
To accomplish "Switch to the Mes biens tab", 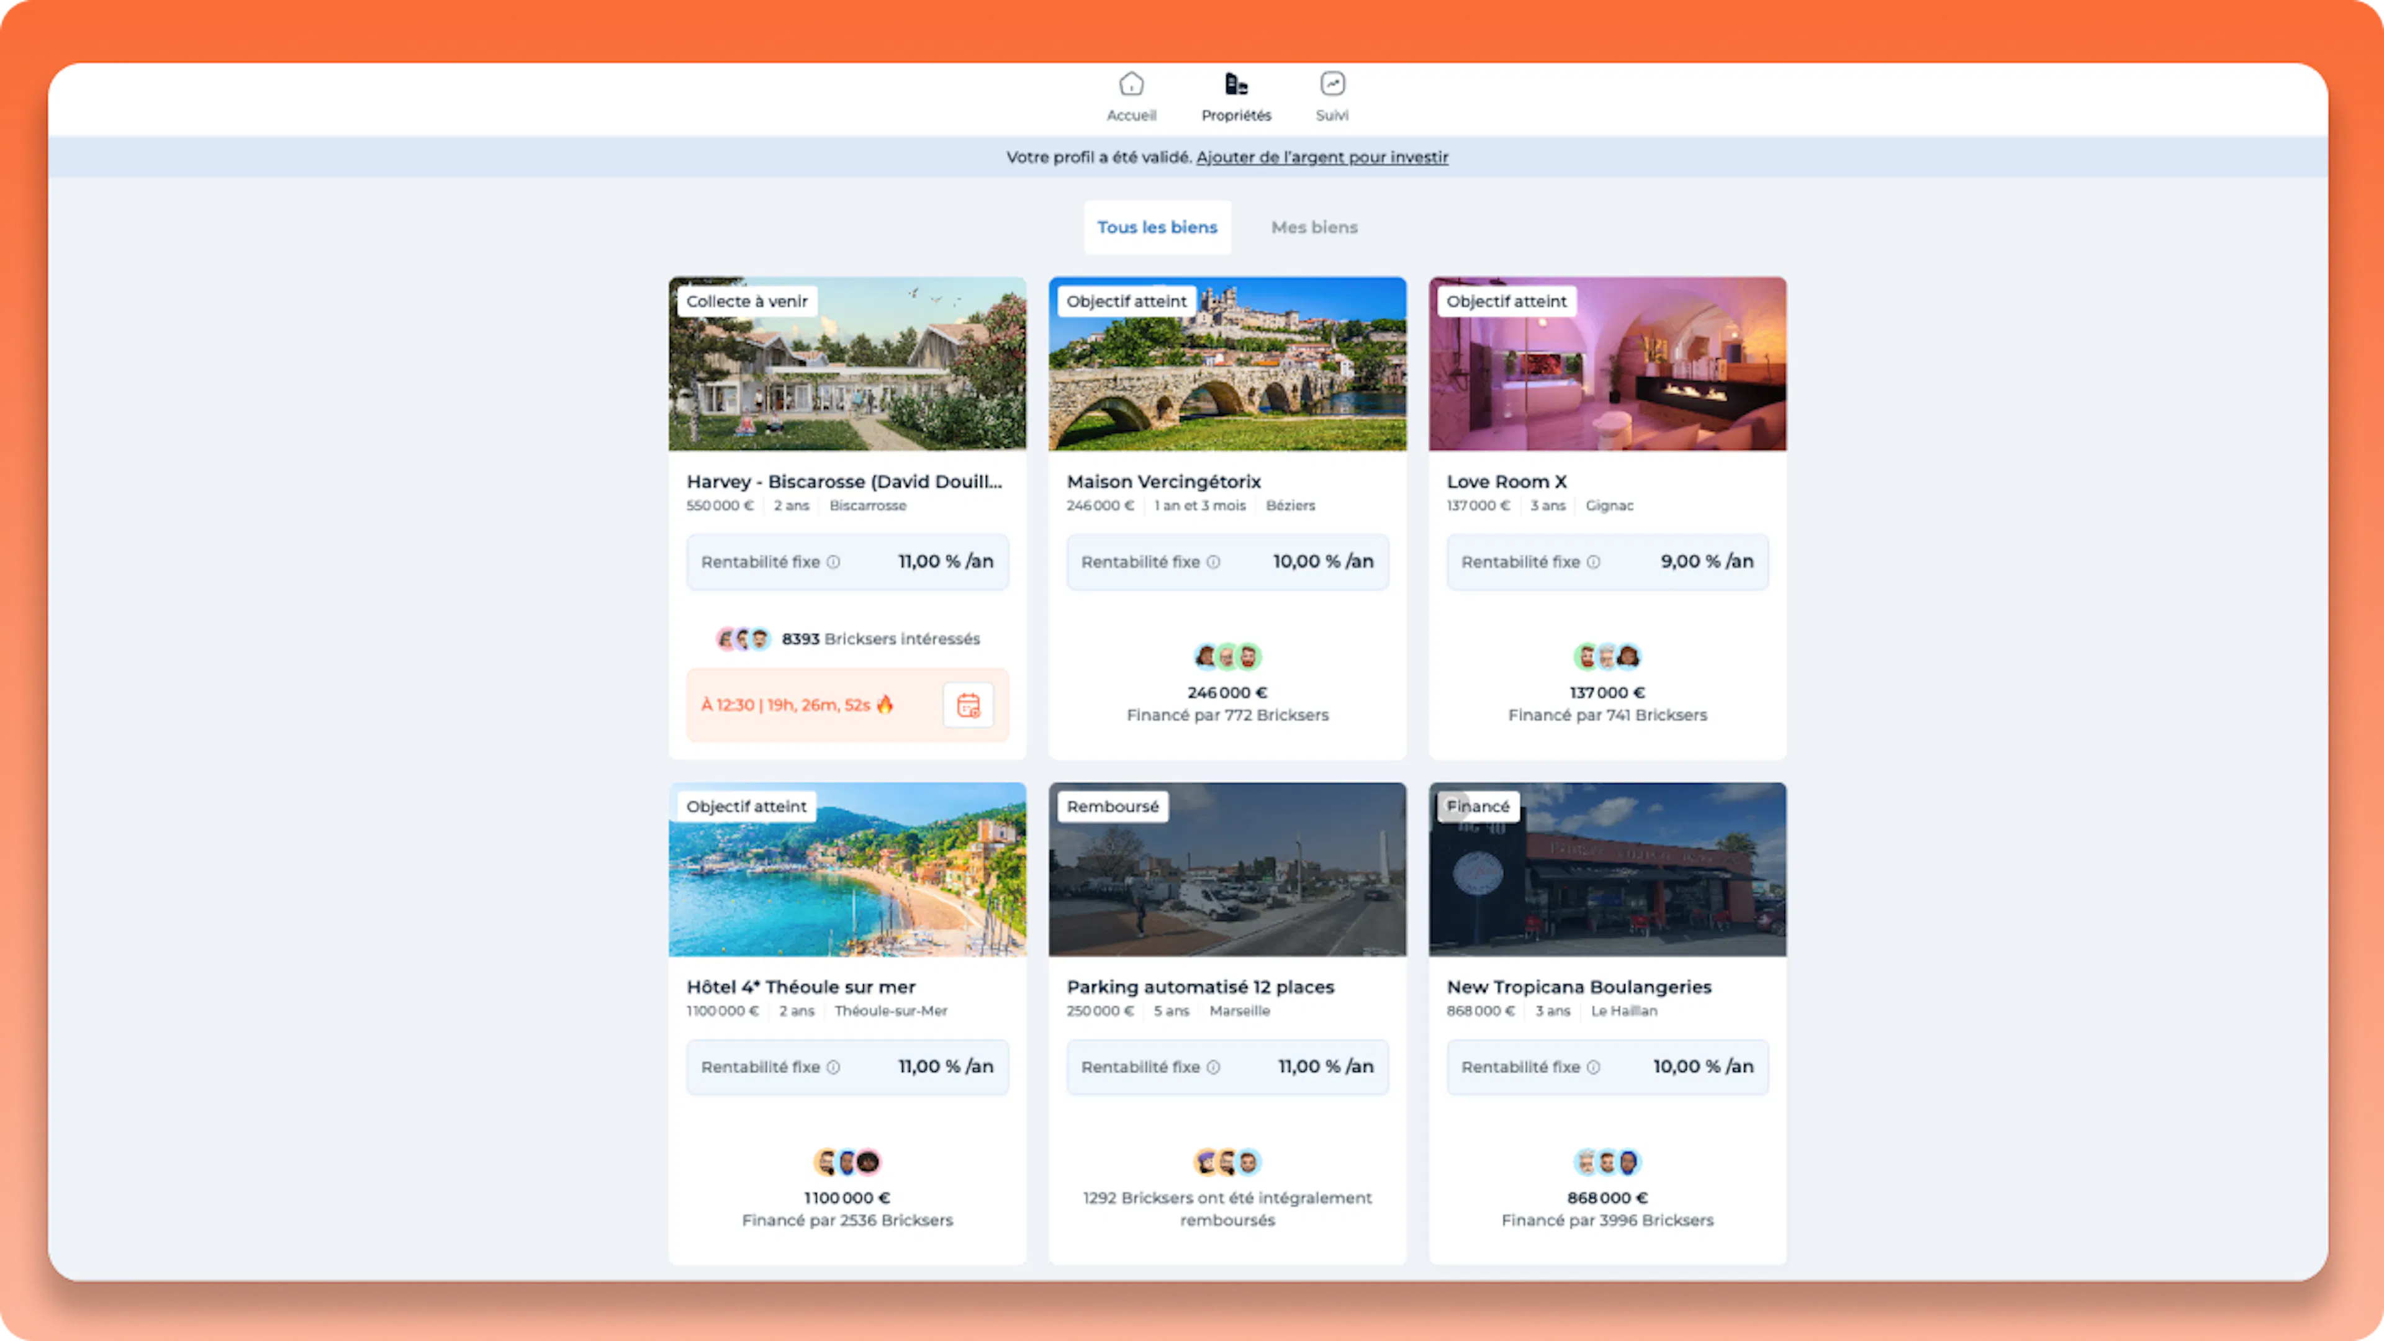I will click(x=1314, y=228).
